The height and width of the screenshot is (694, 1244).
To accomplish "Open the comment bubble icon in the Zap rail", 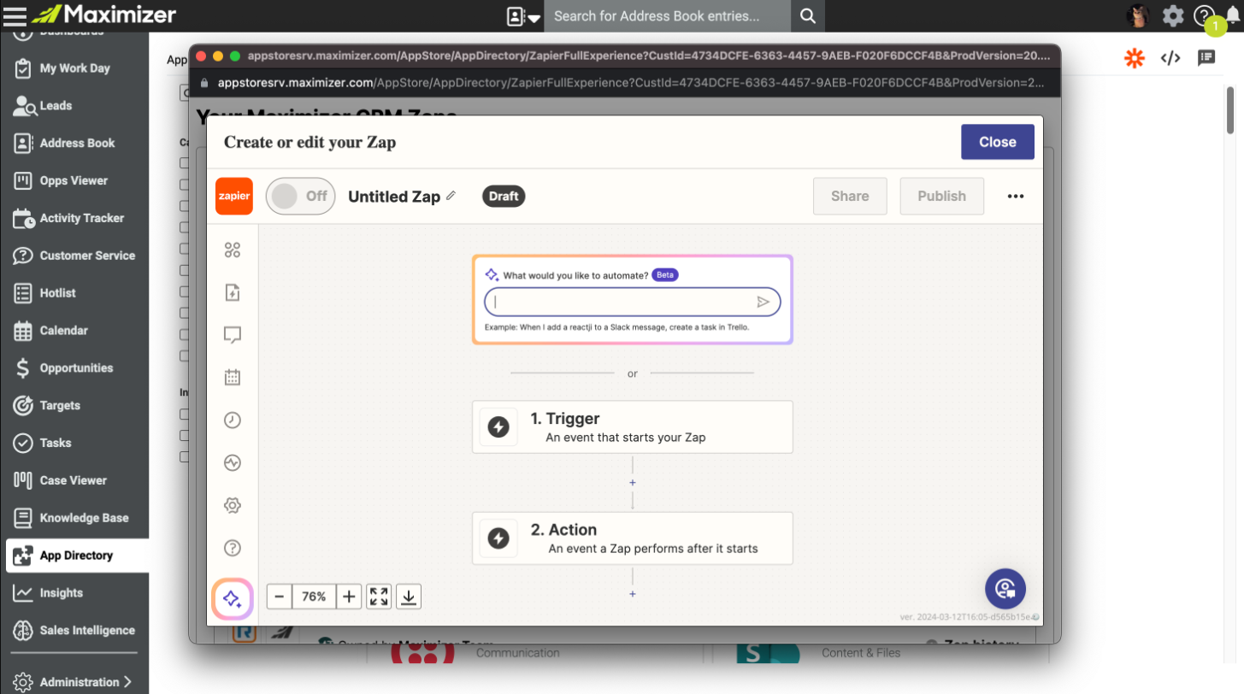I will point(233,335).
